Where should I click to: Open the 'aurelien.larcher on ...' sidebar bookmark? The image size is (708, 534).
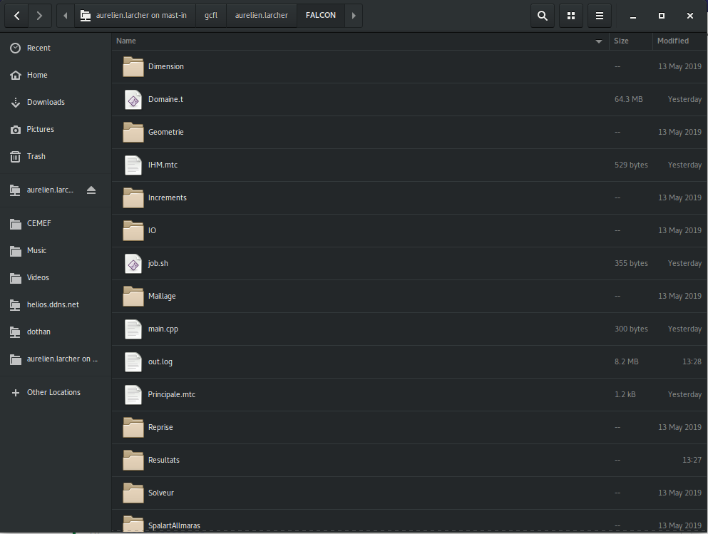click(x=56, y=359)
